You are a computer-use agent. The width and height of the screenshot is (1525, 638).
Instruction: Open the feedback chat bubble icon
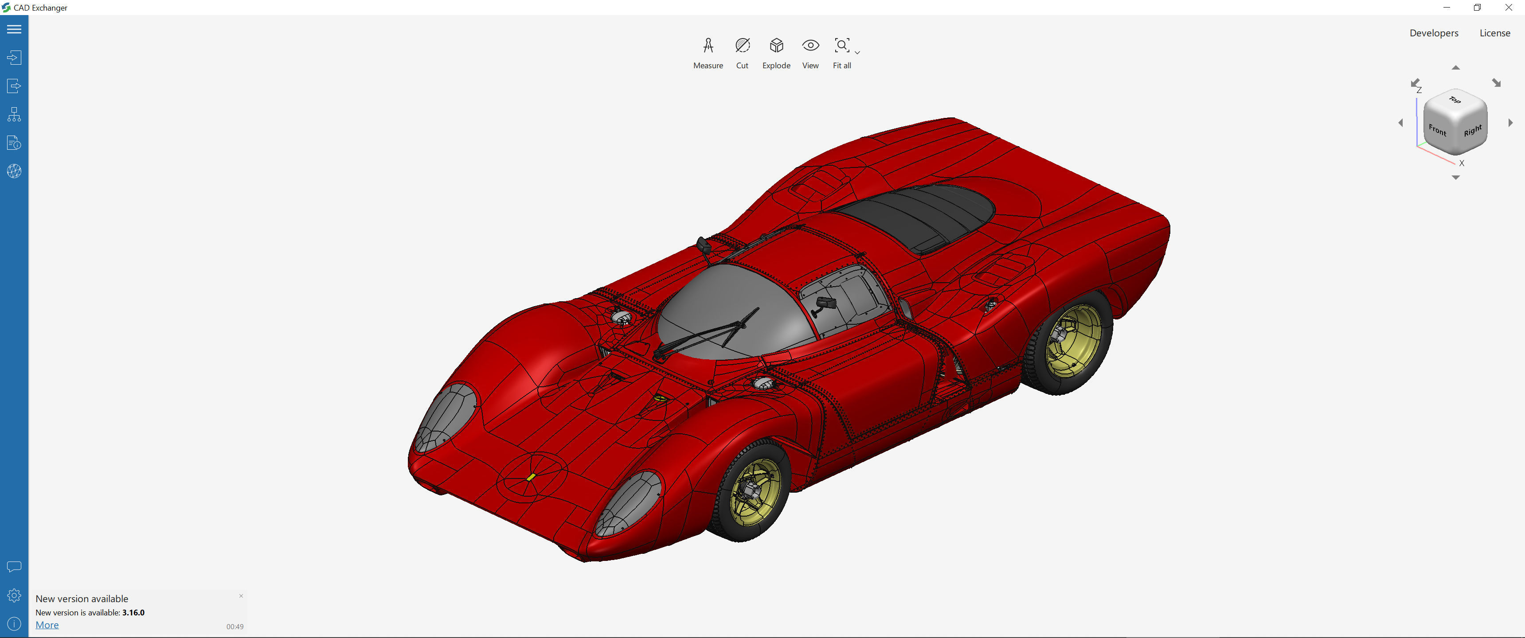pyautogui.click(x=14, y=567)
